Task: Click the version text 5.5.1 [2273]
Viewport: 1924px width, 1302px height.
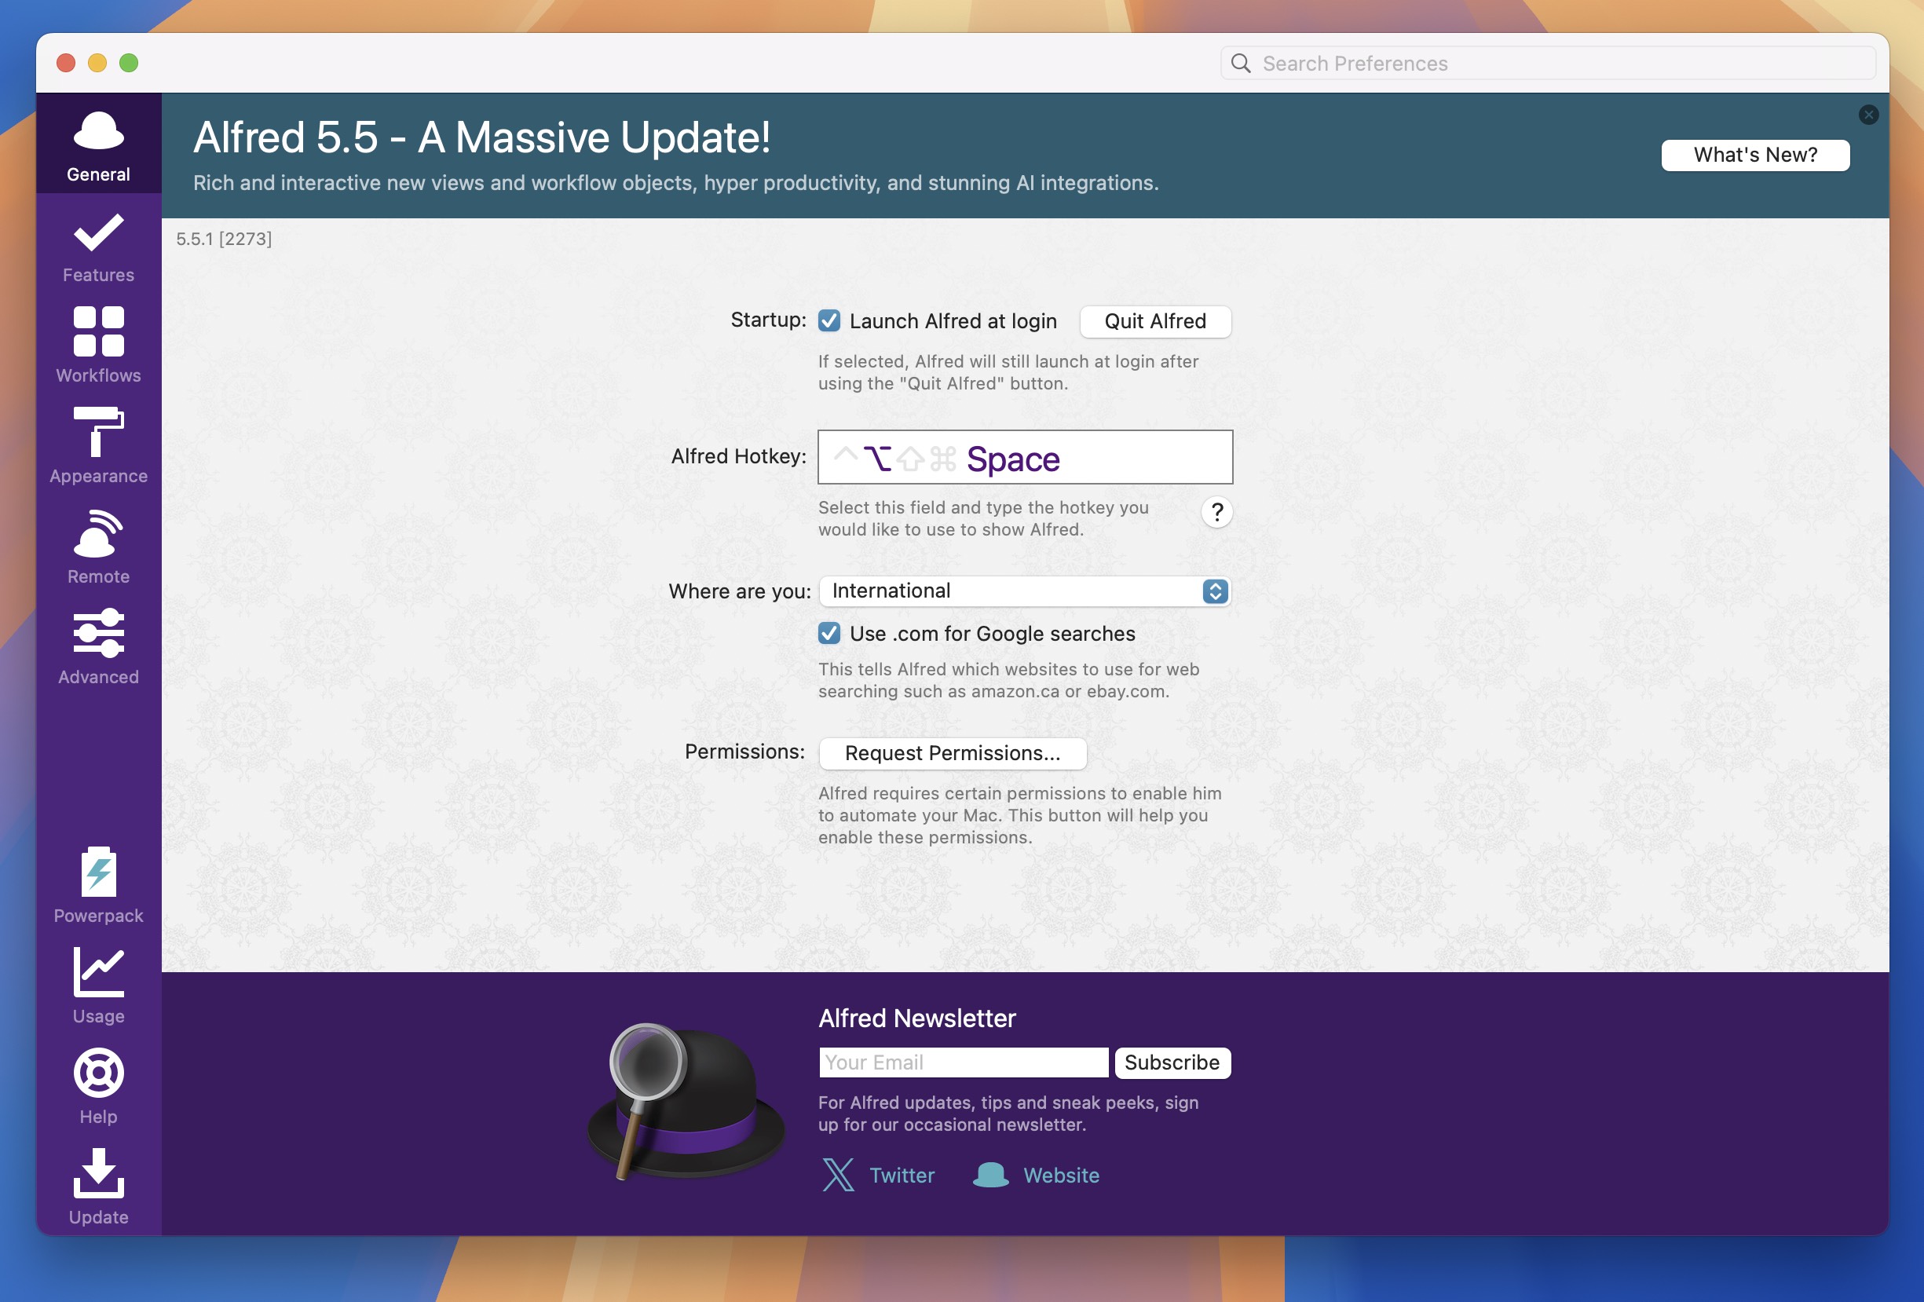Action: (224, 240)
